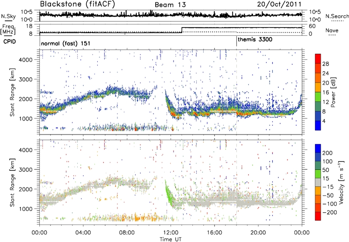Click the 'normal (fast) 151' CPID text
This screenshot has height=242, width=349.
(x=66, y=43)
